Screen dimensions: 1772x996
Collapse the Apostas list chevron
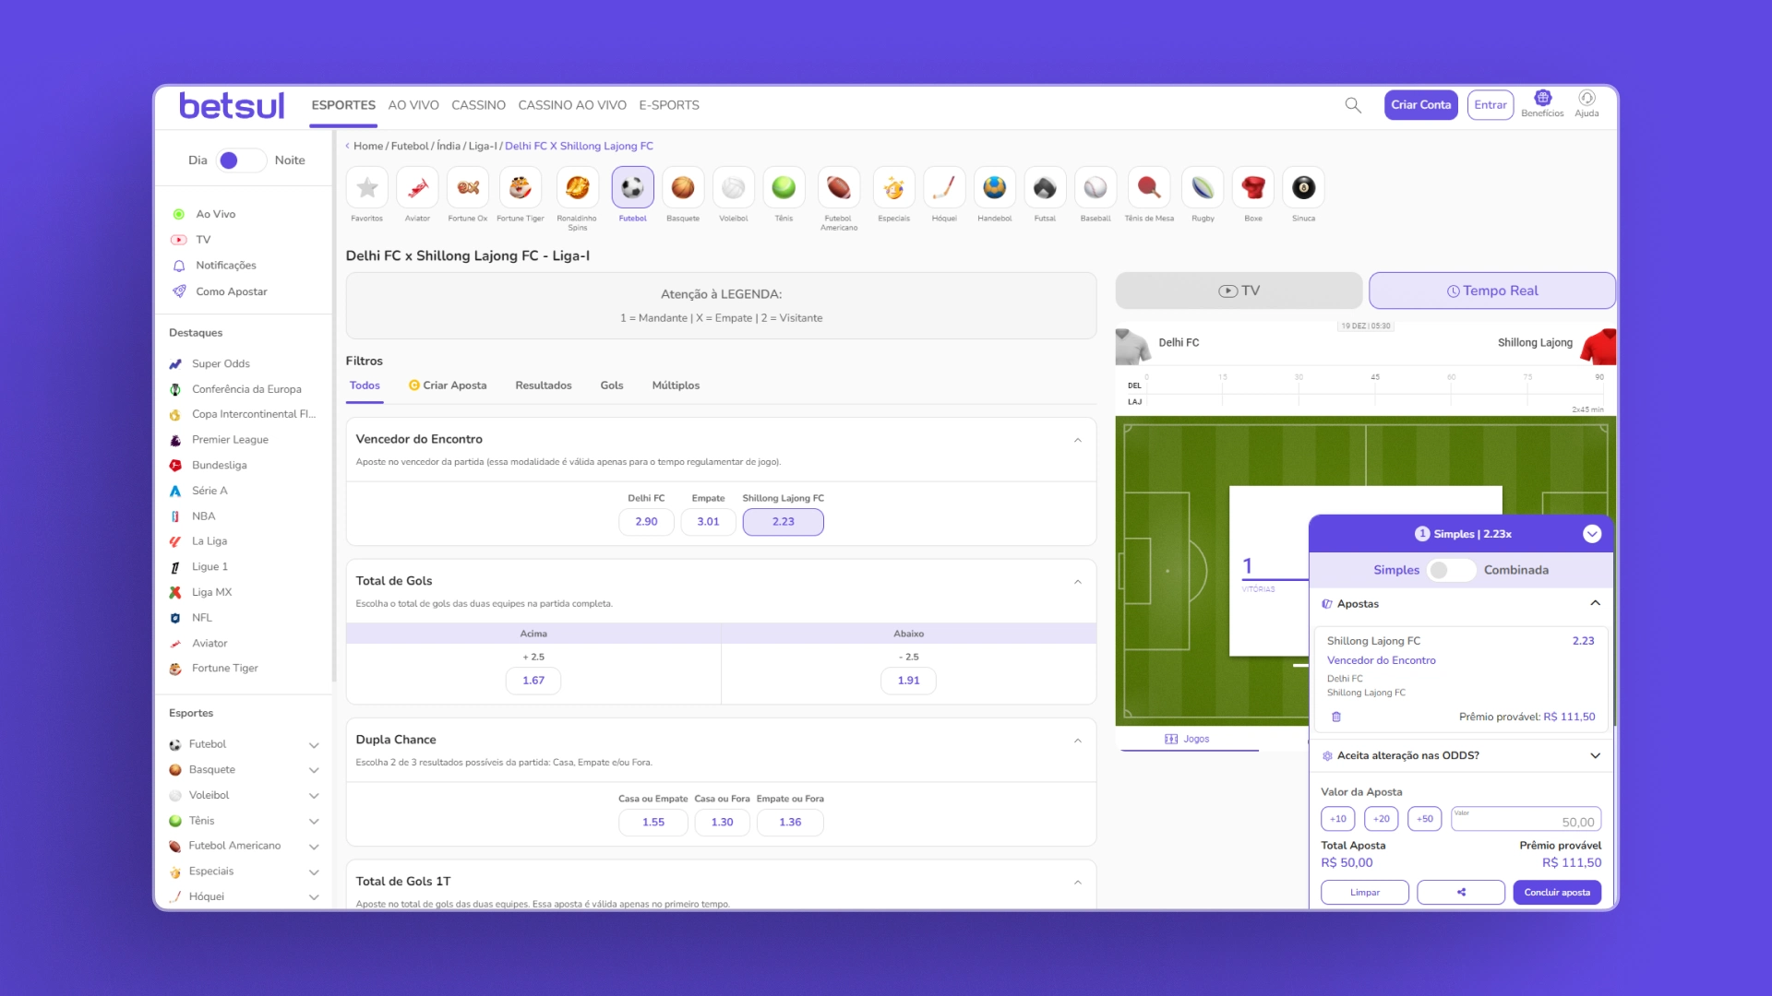(1595, 603)
